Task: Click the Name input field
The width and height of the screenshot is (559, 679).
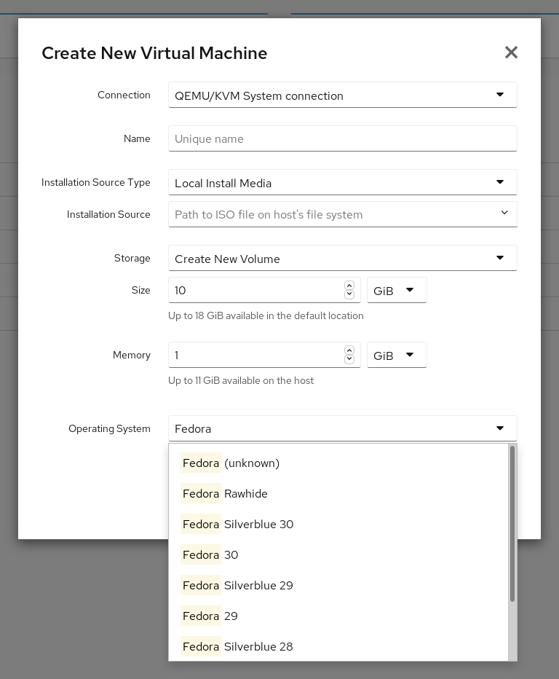Action: click(x=342, y=138)
